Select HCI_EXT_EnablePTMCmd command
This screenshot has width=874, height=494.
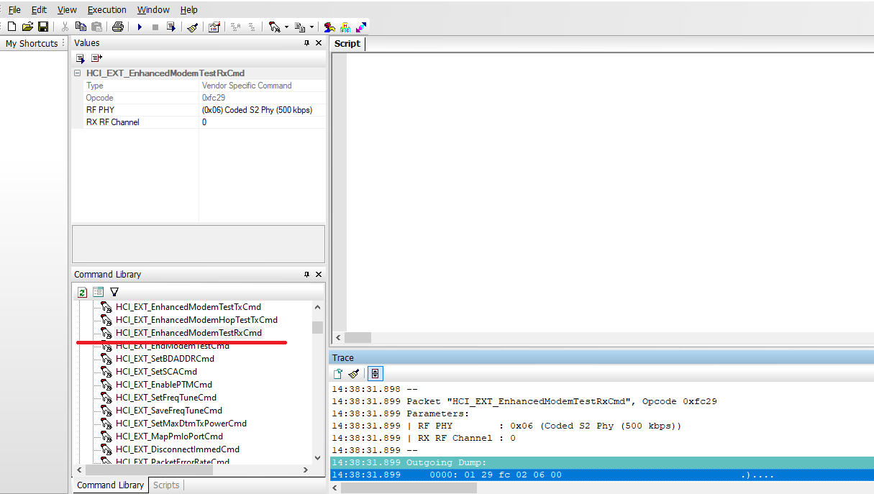coord(164,385)
